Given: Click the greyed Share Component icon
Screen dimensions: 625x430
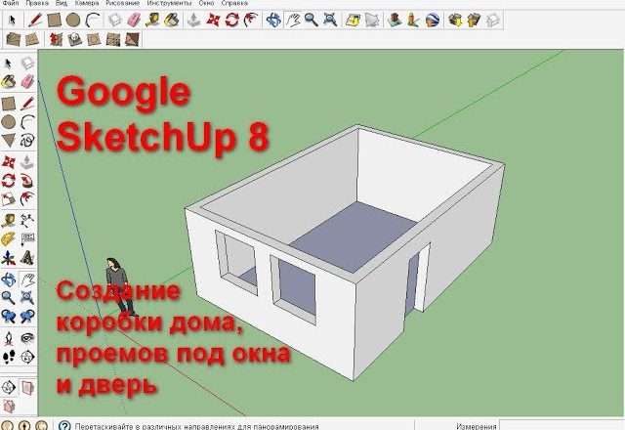Looking at the screenshot, I should (493, 20).
